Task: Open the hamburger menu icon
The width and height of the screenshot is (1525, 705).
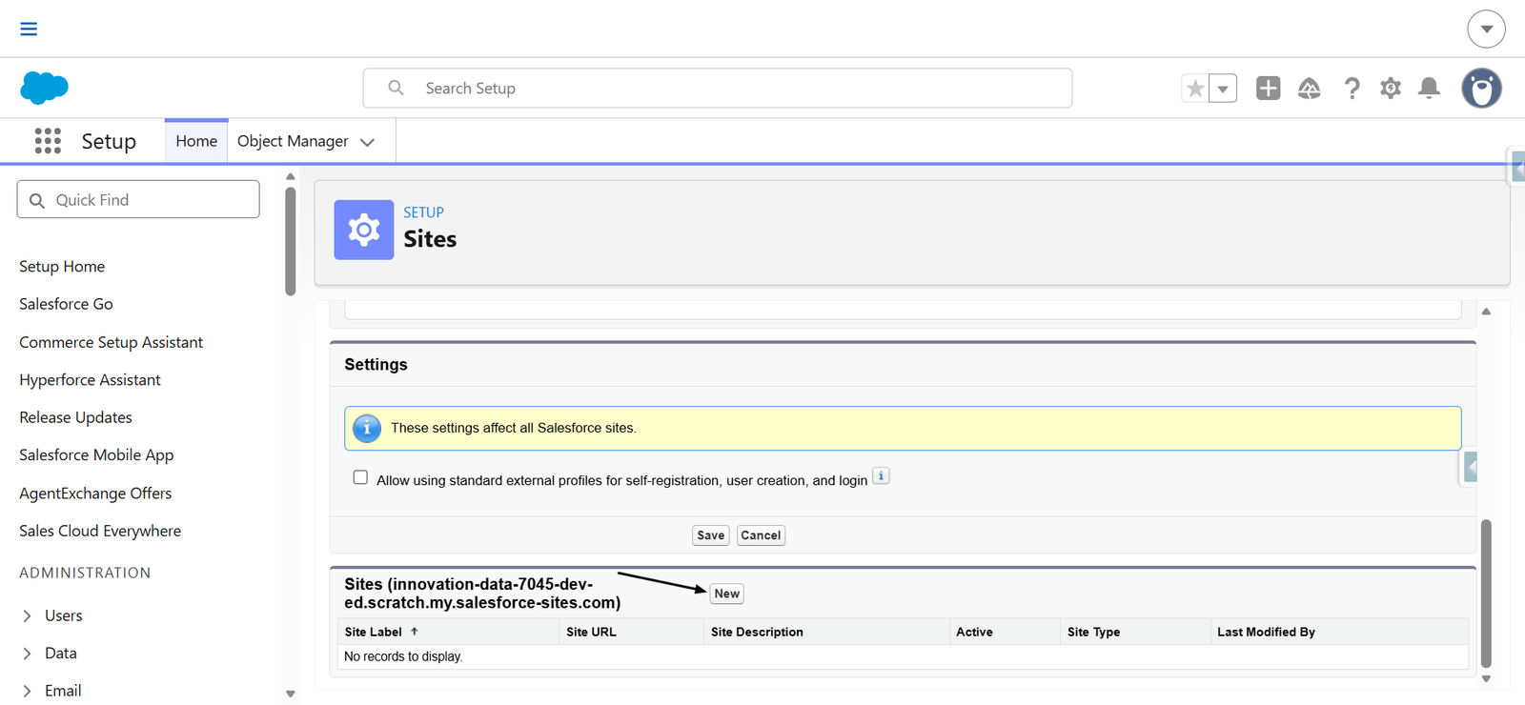Action: pos(29,29)
